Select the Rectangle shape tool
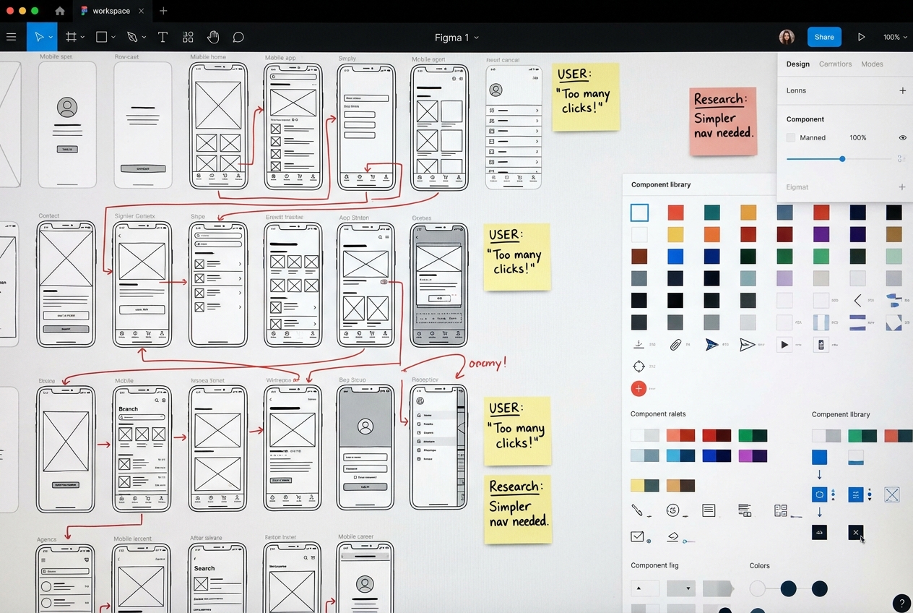Image resolution: width=913 pixels, height=613 pixels. tap(102, 37)
